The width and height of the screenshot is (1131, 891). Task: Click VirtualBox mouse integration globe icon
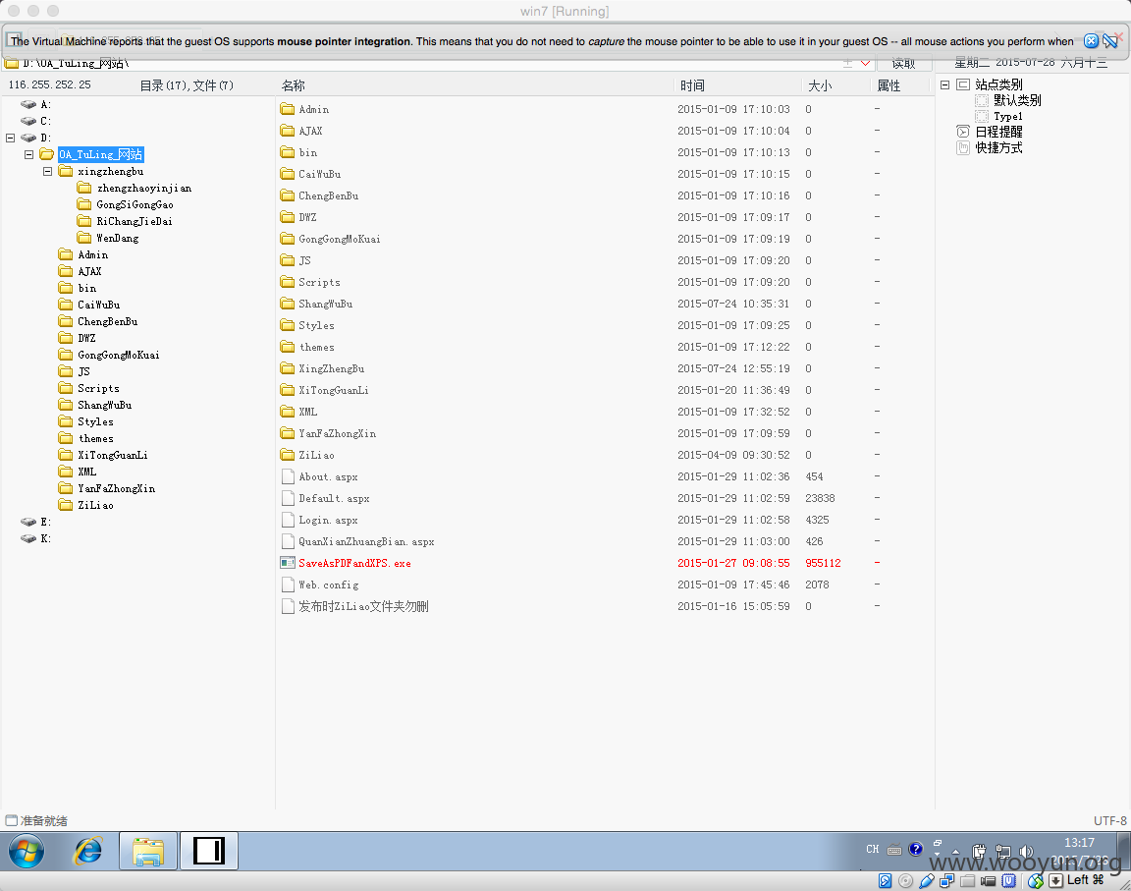(1036, 880)
